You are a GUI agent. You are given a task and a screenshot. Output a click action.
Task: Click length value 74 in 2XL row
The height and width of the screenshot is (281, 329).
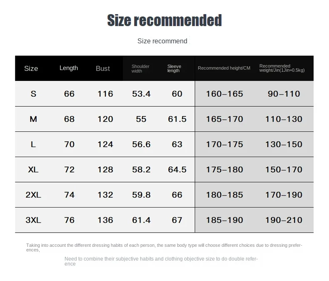point(69,195)
